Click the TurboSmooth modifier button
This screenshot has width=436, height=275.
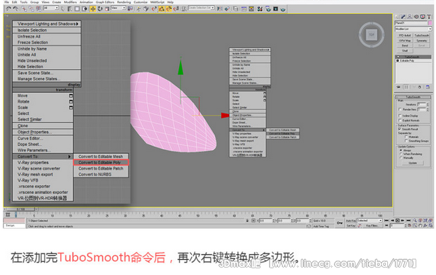coord(422,35)
